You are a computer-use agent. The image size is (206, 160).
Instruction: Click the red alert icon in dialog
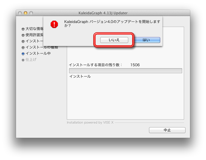point(54,24)
